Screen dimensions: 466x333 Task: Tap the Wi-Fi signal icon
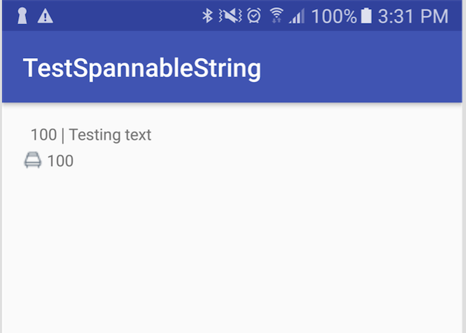click(277, 16)
